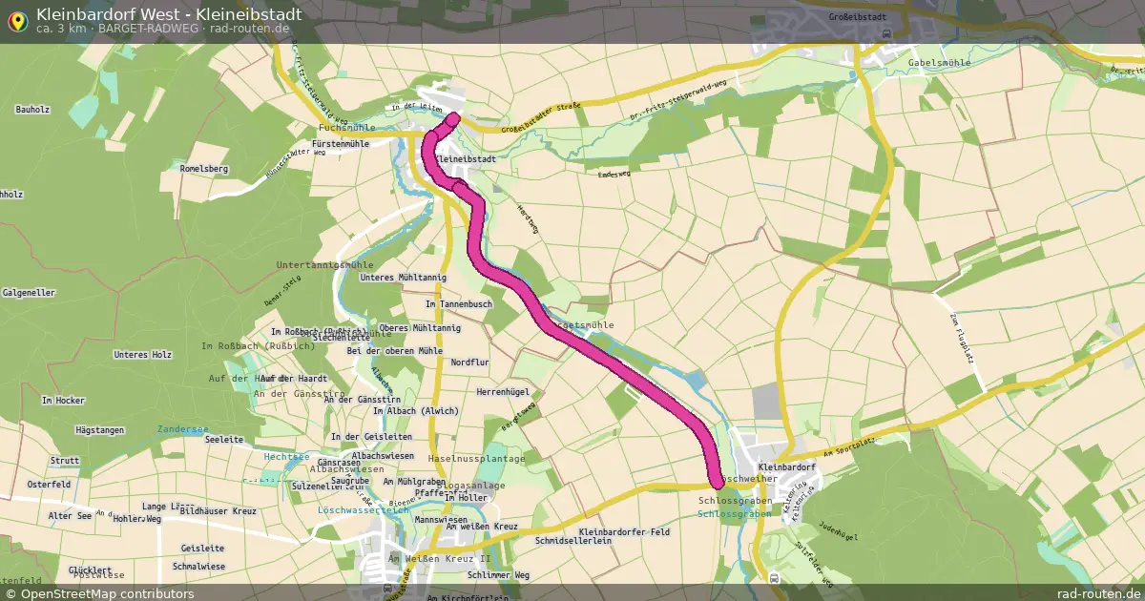Open the rad-routen.de footer link

click(x=1098, y=593)
